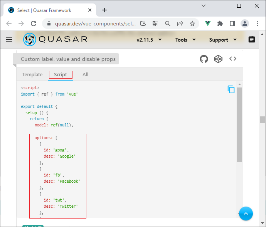Image resolution: width=266 pixels, height=227 pixels.
Task: Click the blue back-to-top floating button
Action: pos(246,214)
